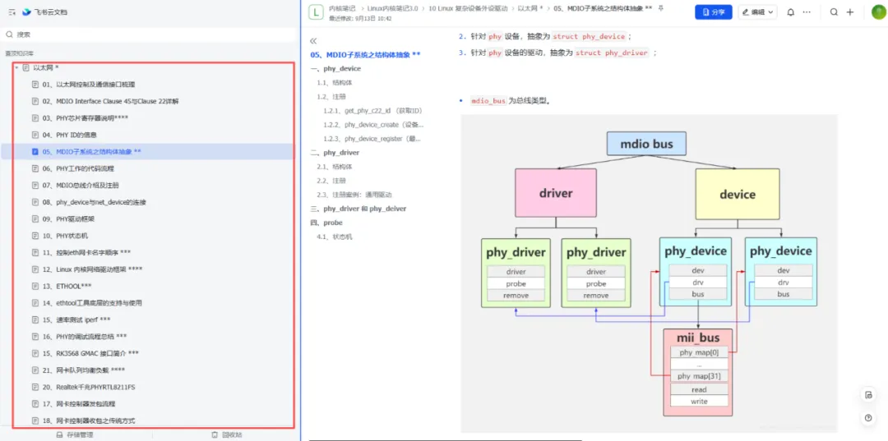Open 存储管理 at sidebar bottom
888x441 pixels.
[x=74, y=434]
